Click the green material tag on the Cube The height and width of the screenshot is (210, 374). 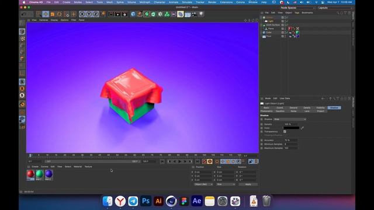[x=297, y=33]
